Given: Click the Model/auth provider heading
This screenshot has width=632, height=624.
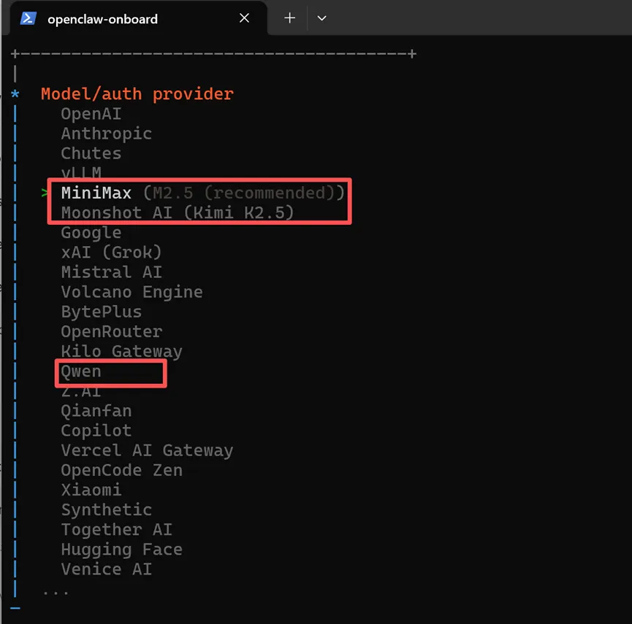Looking at the screenshot, I should pos(137,94).
